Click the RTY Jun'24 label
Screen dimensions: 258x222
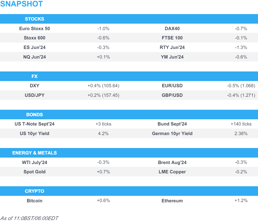[172, 48]
